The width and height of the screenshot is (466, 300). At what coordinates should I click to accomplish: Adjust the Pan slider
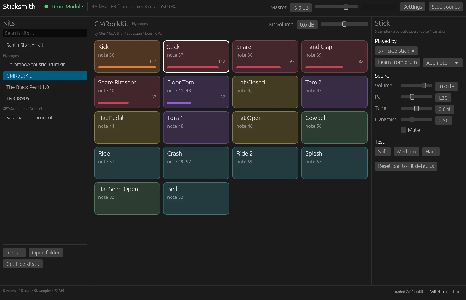(x=417, y=97)
